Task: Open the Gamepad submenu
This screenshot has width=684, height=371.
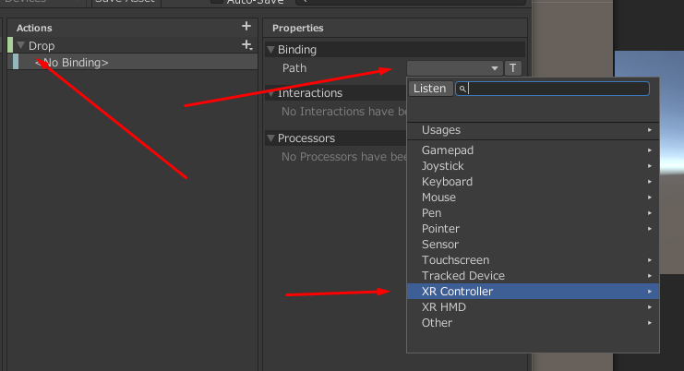Action: (x=533, y=150)
